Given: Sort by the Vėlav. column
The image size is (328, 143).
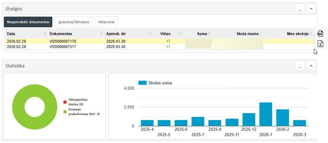Looking at the screenshot, I should pos(180,34).
